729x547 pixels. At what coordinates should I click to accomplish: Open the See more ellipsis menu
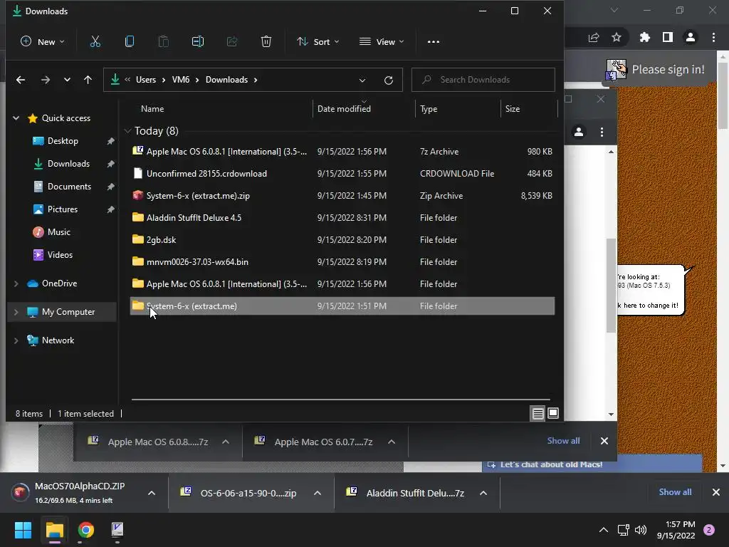[x=434, y=41]
